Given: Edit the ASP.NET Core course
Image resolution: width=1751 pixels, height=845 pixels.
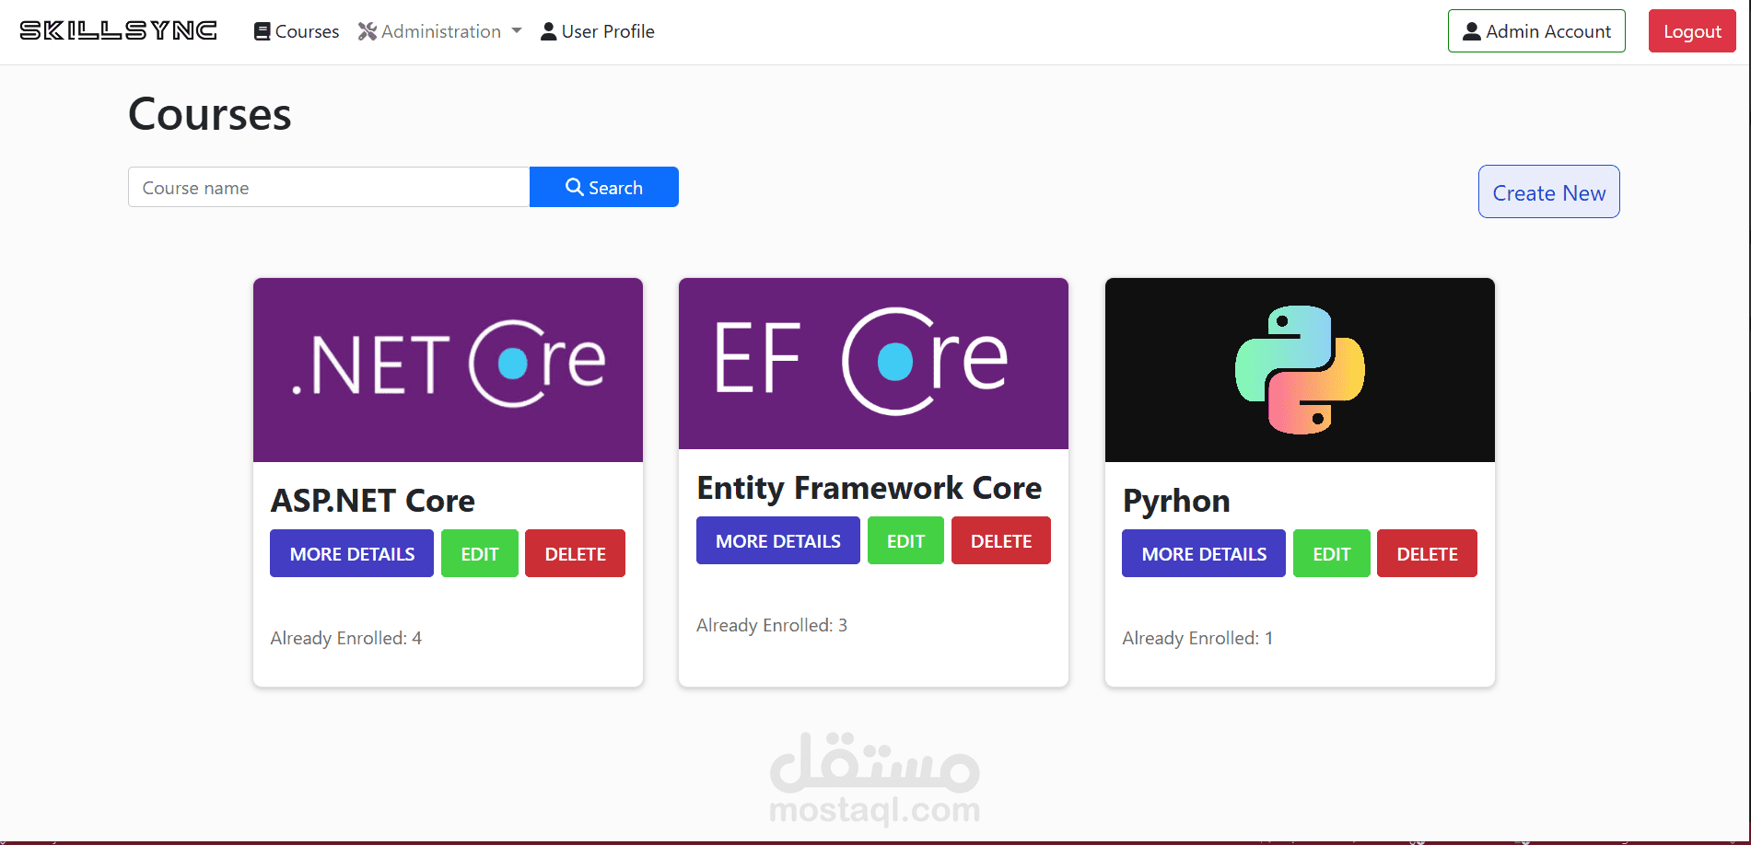Looking at the screenshot, I should click(480, 553).
